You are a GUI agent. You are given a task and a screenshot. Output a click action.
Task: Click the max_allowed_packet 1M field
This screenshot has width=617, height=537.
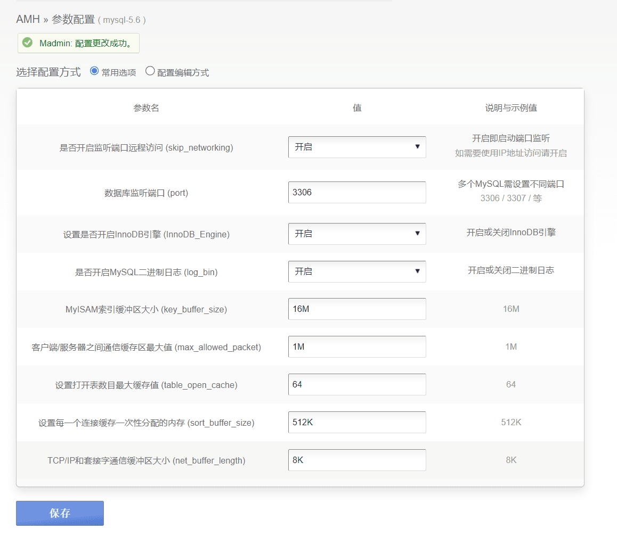(x=356, y=346)
